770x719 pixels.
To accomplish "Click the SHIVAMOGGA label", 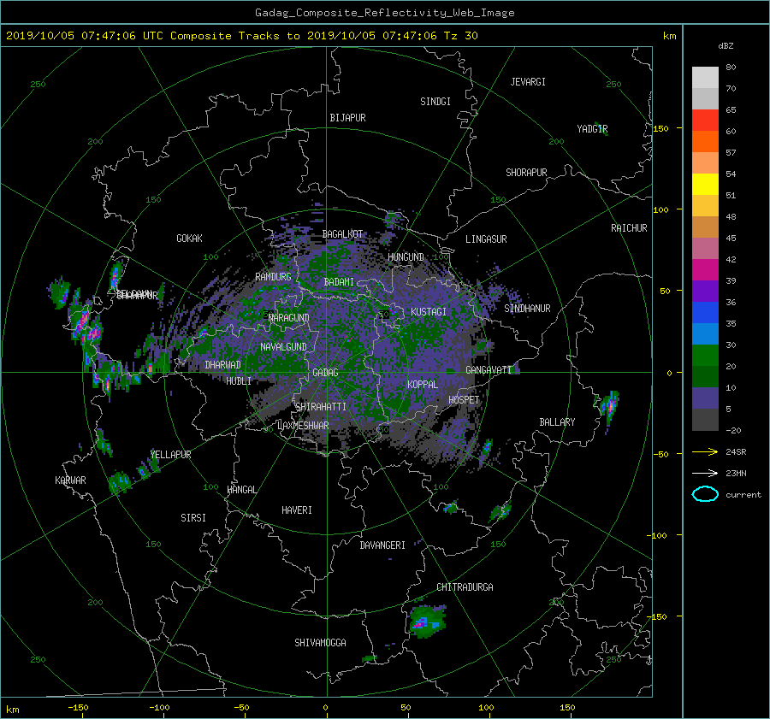I will tap(320, 643).
